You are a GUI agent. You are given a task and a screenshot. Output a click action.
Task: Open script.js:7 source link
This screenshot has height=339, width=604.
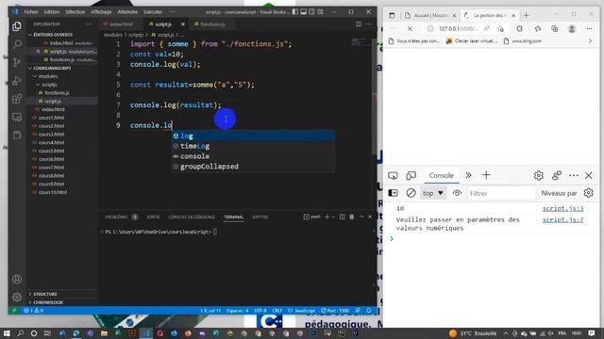(562, 219)
